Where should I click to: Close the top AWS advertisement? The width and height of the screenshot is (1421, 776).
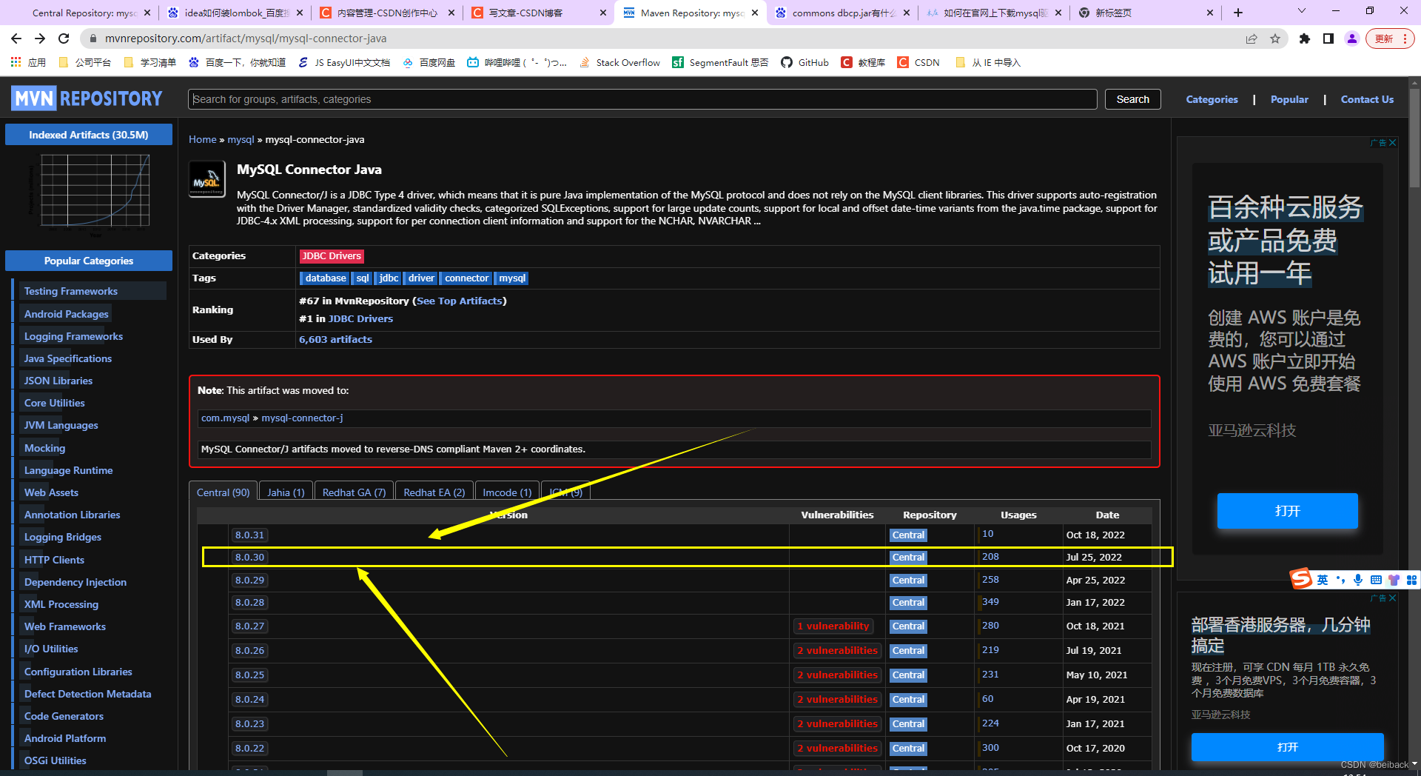click(x=1392, y=143)
